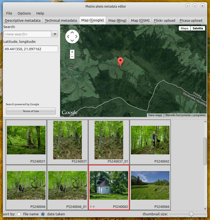210x220 pixels.
Task: Select thumbnail P5240037
Action: tap(68, 142)
